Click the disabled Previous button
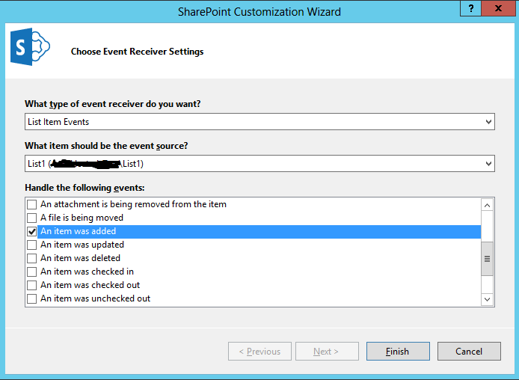 pyautogui.click(x=259, y=352)
